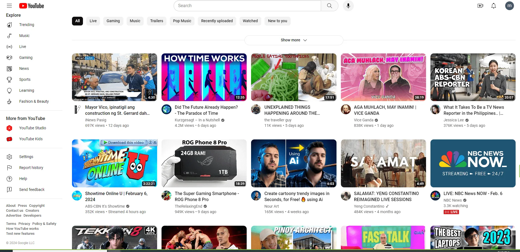
Task: Open the Showtime Online U video title
Action: tap(116, 196)
